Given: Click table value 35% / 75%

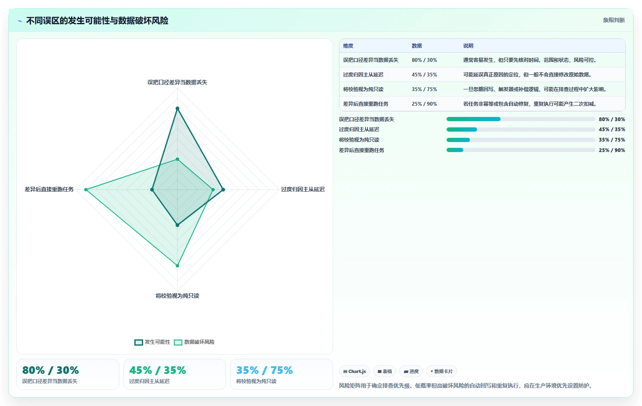Looking at the screenshot, I should (424, 89).
